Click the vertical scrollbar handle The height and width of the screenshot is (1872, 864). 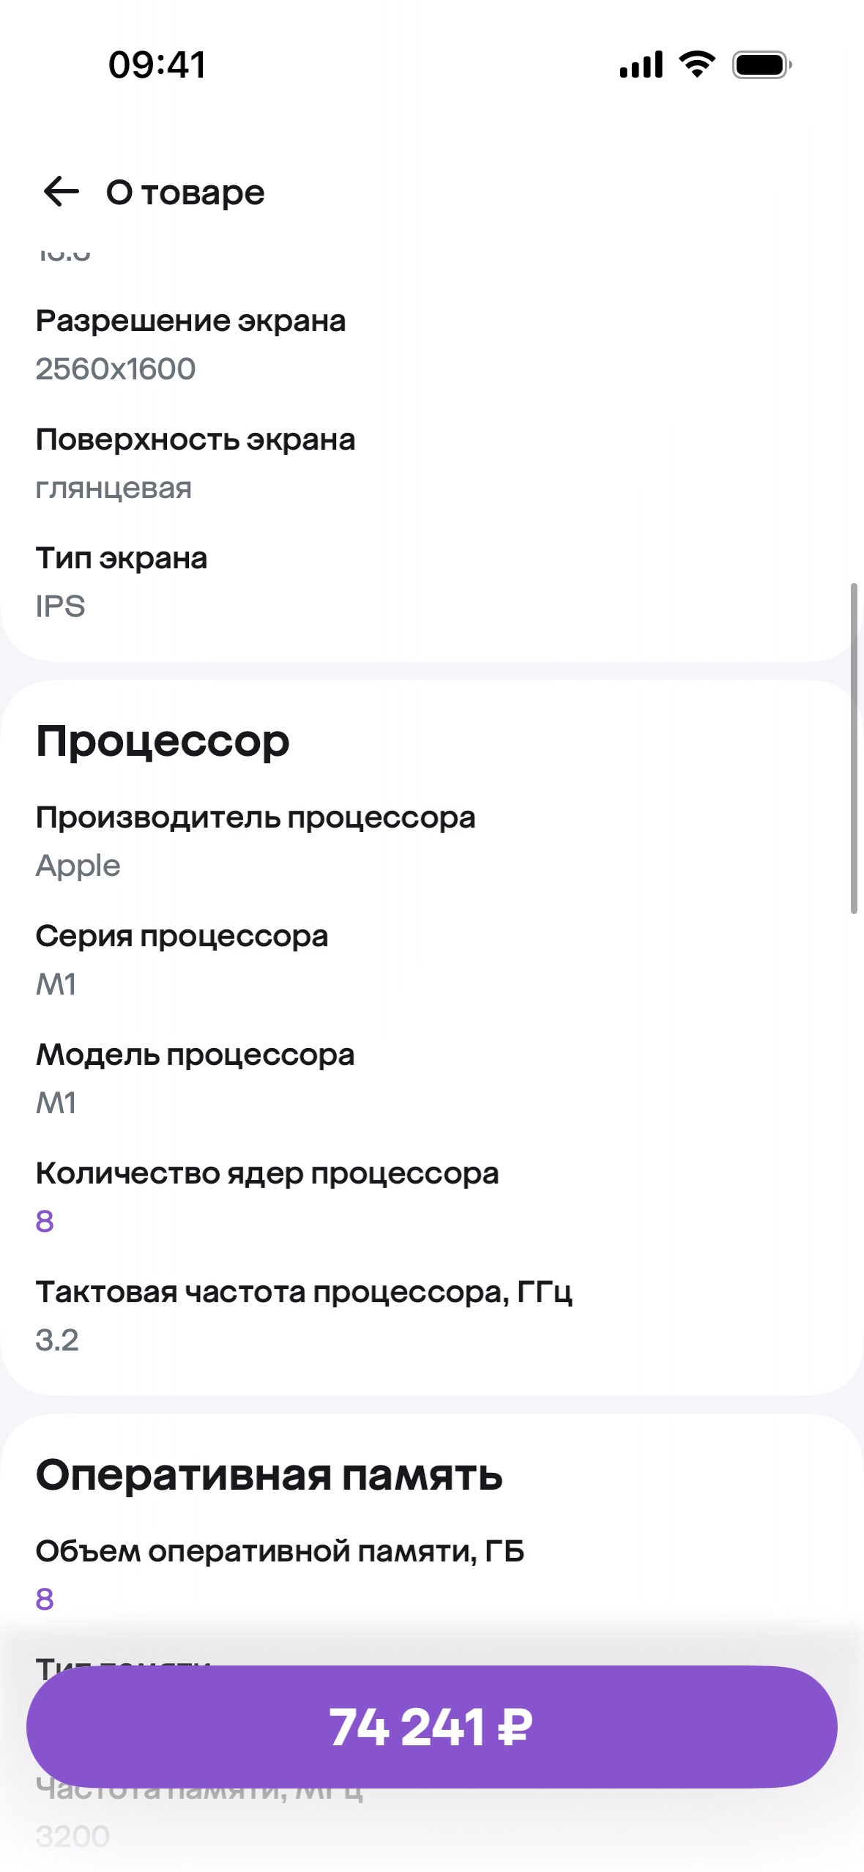[853, 747]
